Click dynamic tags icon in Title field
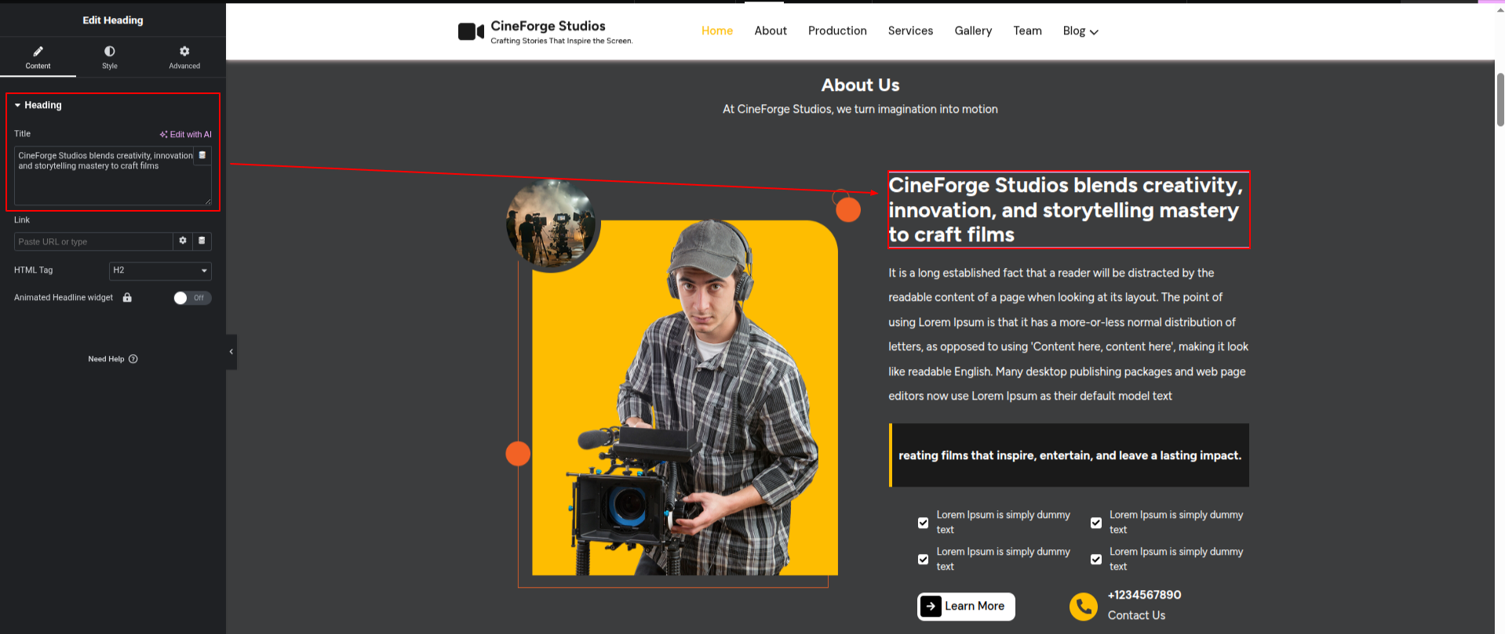 [202, 155]
